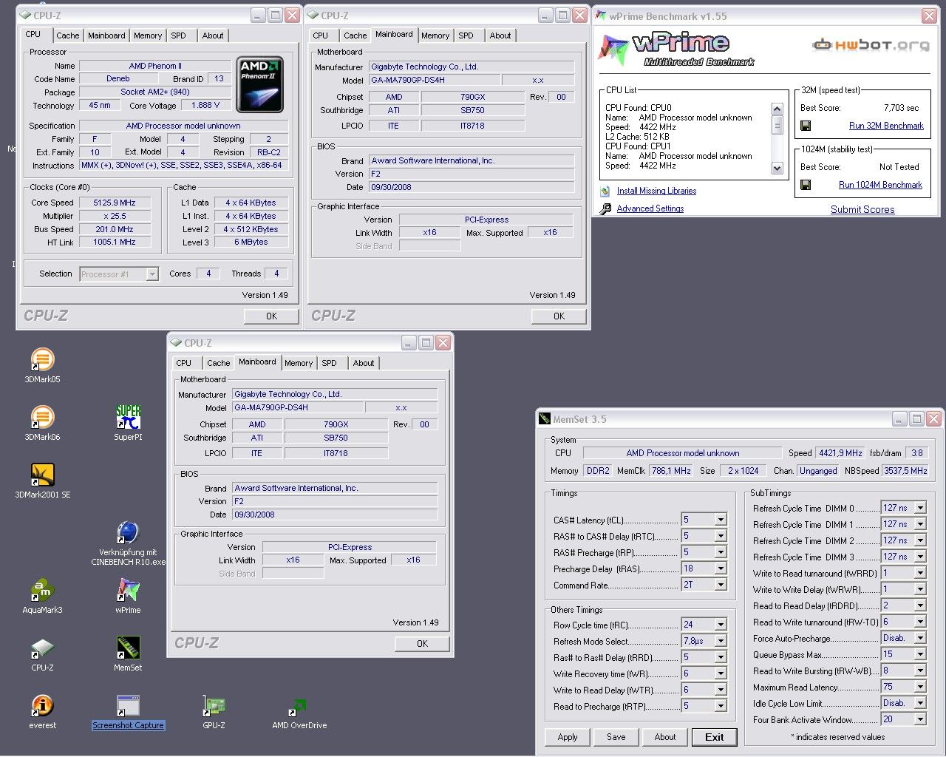Click the icon beside Install Missing Libraries
This screenshot has height=757, width=946.
pyautogui.click(x=605, y=191)
